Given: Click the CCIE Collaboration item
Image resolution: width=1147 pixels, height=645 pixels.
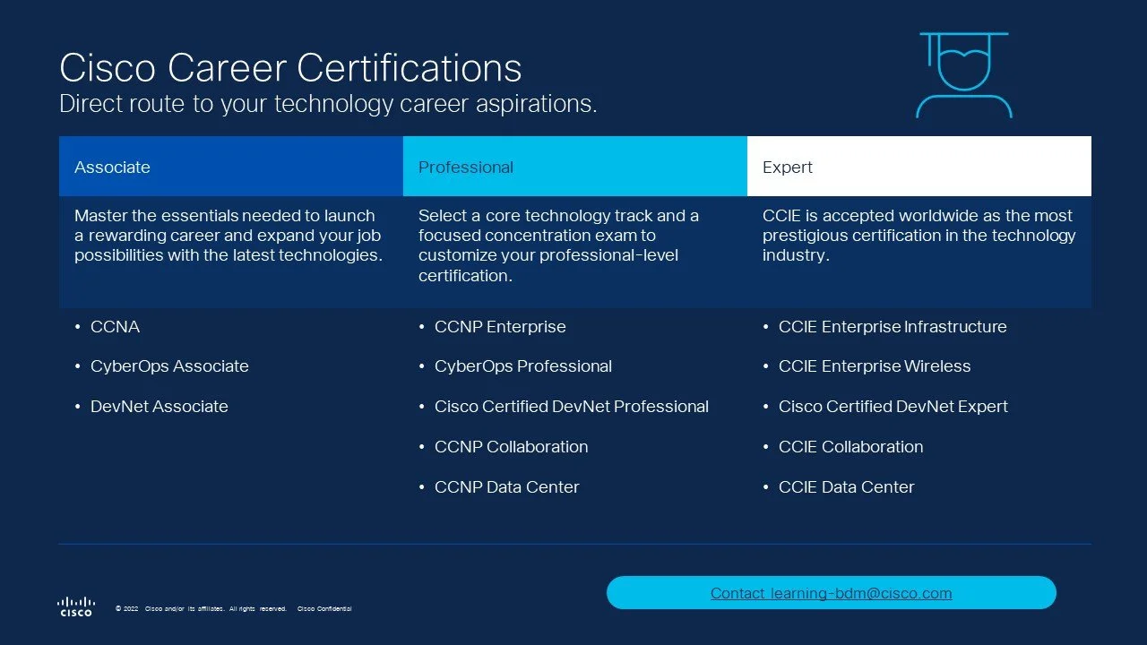Looking at the screenshot, I should pos(851,447).
